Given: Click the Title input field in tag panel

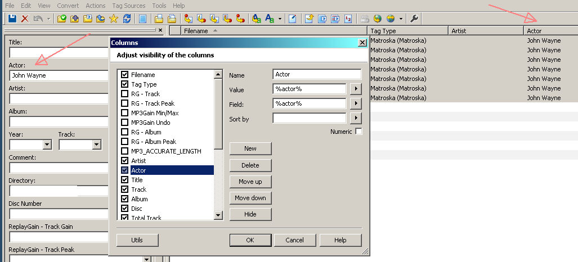Looking at the screenshot, I should click(59, 53).
